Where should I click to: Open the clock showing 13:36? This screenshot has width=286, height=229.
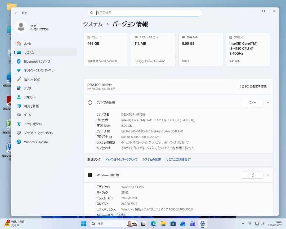pos(275,223)
